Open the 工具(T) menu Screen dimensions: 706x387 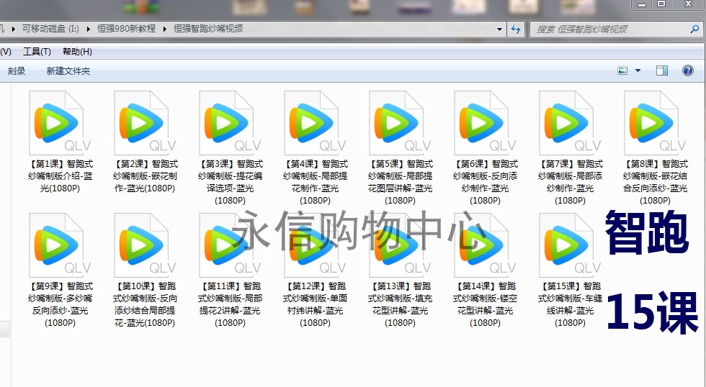tap(37, 52)
